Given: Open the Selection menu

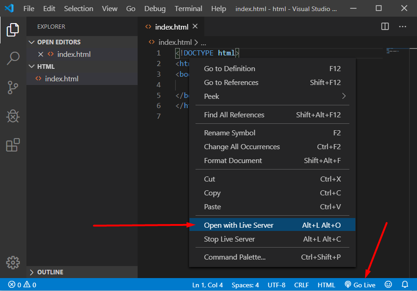Looking at the screenshot, I should (78, 9).
